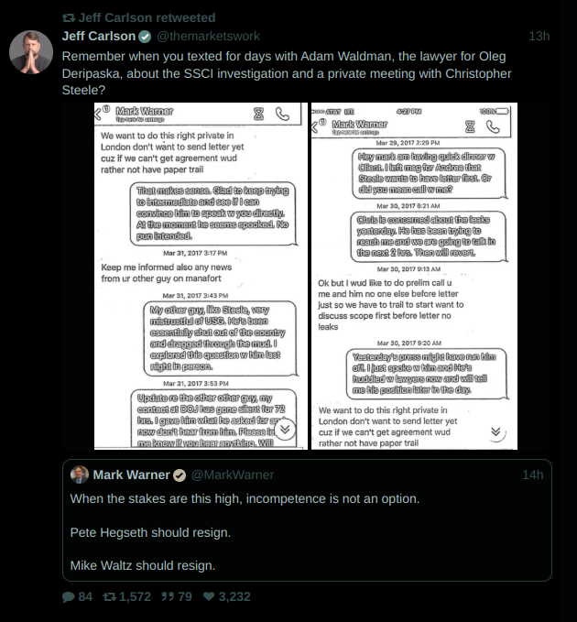Image resolution: width=577 pixels, height=622 pixels.
Task: Open the 13h timestamp link
Action: (x=539, y=36)
